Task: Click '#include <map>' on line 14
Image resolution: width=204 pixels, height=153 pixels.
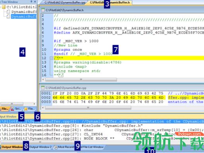Action: 70,67
